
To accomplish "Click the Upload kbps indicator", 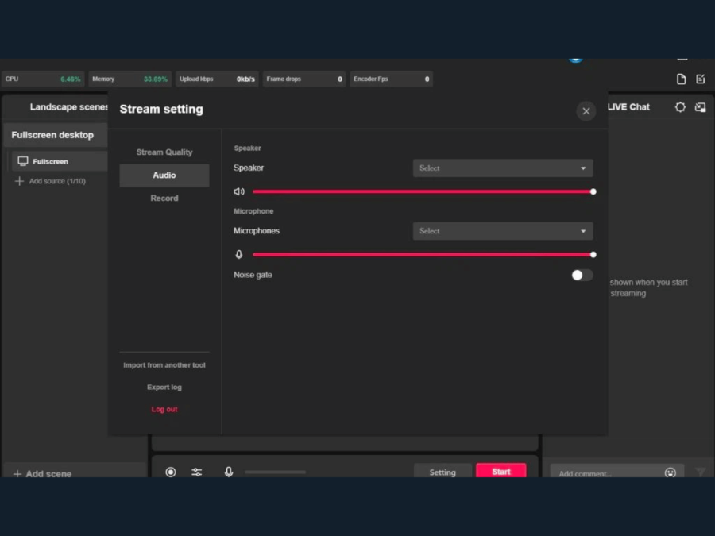I will [217, 79].
